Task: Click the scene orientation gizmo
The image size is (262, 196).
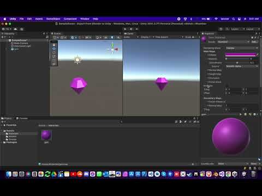Action: 112,49
